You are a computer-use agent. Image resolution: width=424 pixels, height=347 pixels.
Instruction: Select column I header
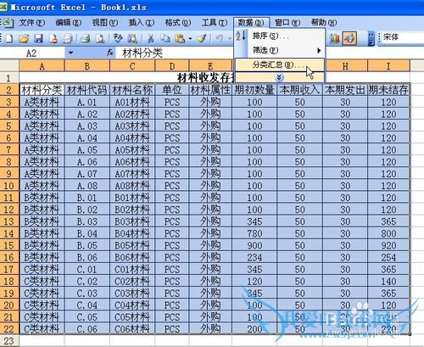coord(388,66)
